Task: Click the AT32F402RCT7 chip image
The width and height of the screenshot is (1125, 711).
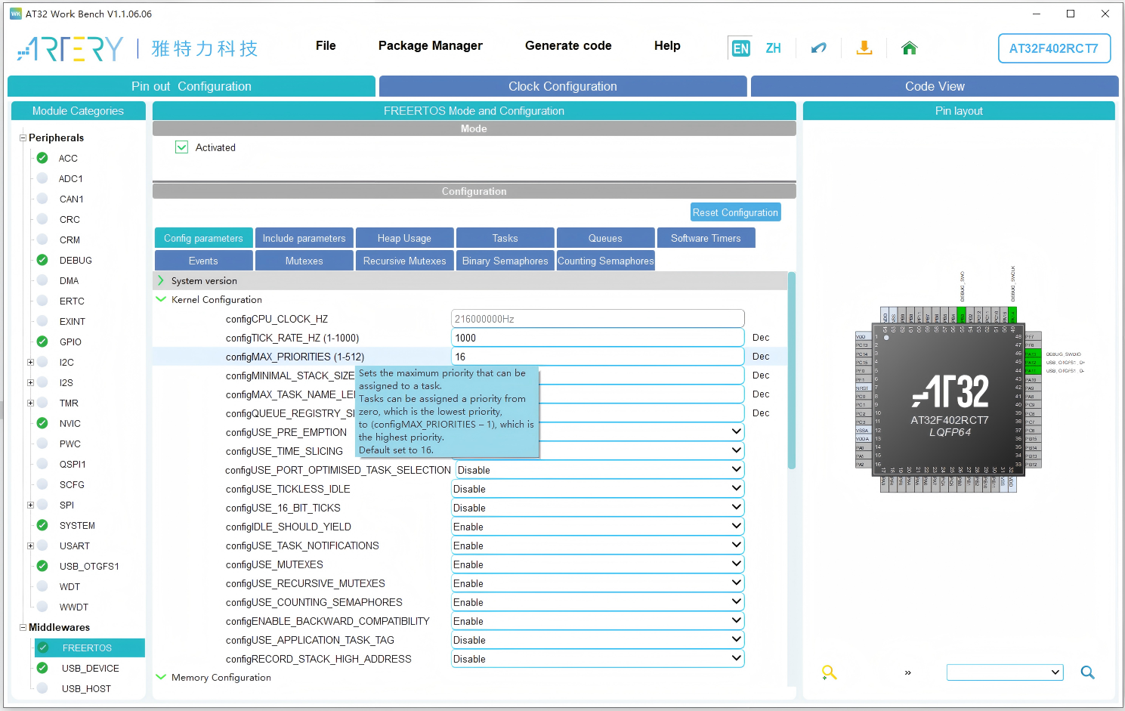Action: pyautogui.click(x=949, y=400)
